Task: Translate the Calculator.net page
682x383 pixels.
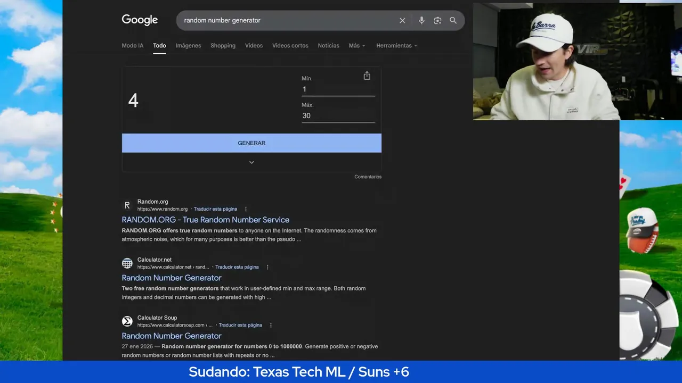Action: (237, 267)
